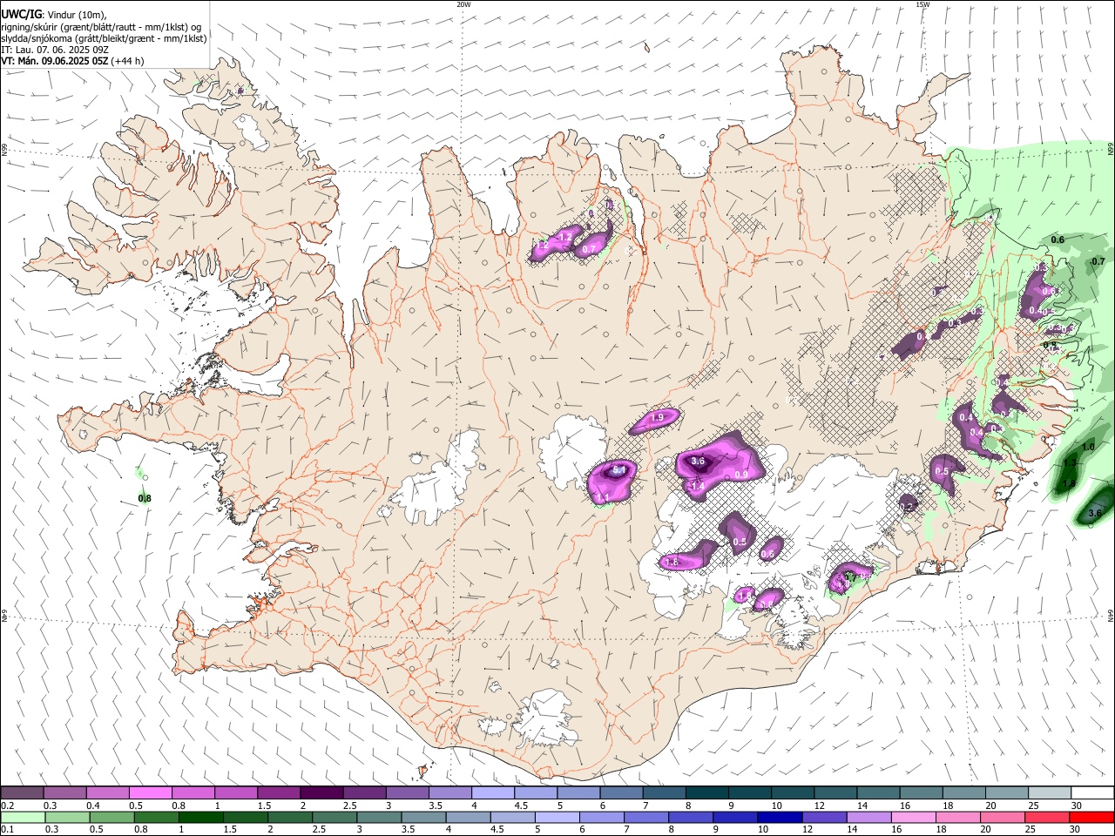The width and height of the screenshot is (1115, 836).
Task: Click the 1.0 rain value off east coast
Action: tap(1088, 447)
